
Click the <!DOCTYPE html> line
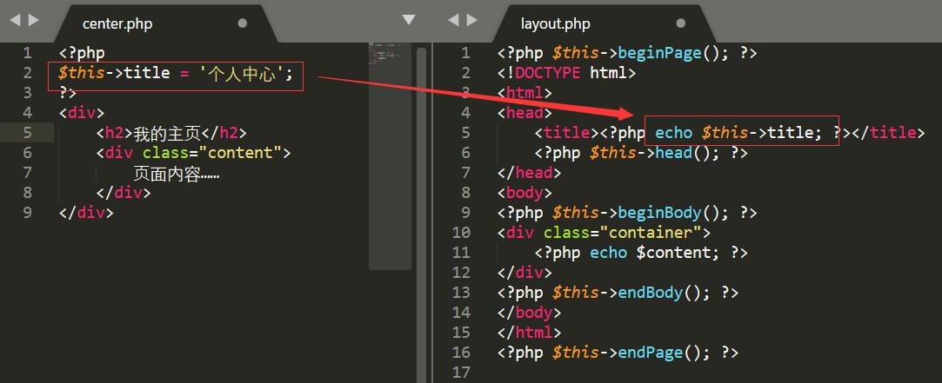(566, 73)
